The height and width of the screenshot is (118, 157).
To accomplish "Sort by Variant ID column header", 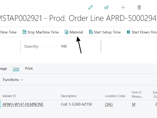I will pyautogui.click(x=9, y=96).
